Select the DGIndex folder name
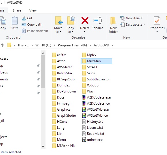Screen dimensions: 167x155 [x=63, y=85]
